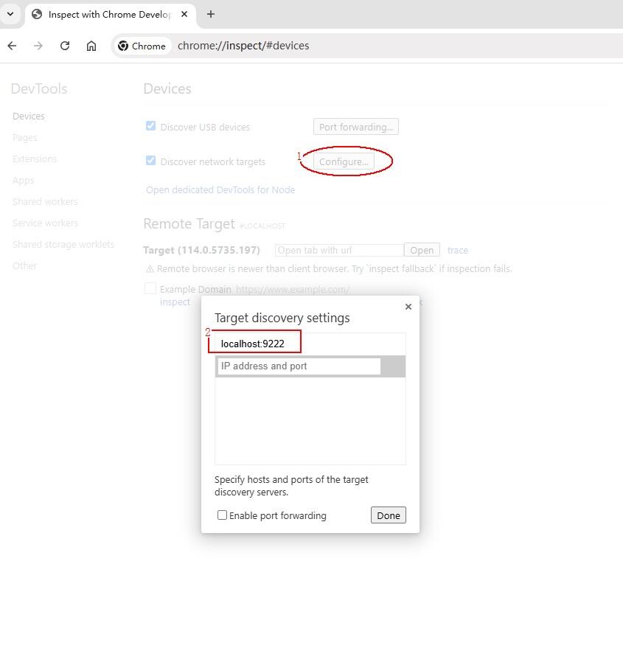
Task: Go to the browser home page
Action: (x=91, y=46)
